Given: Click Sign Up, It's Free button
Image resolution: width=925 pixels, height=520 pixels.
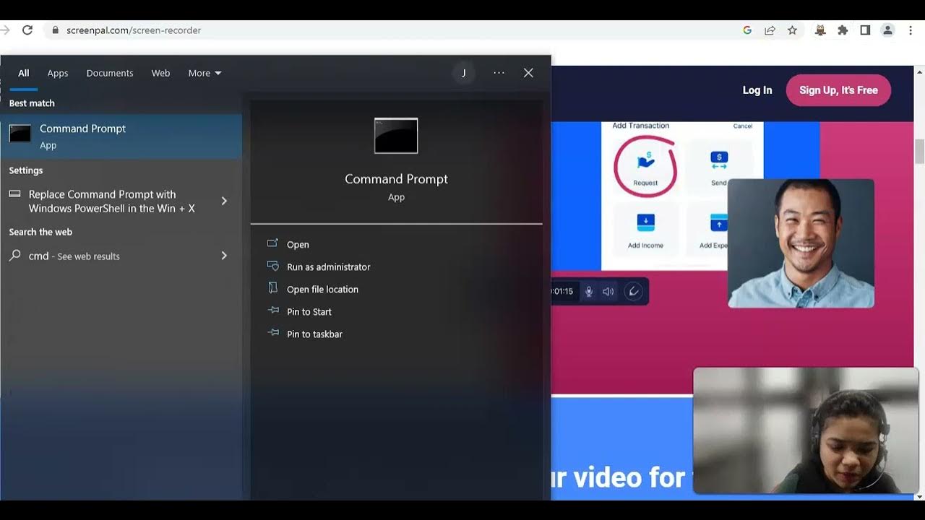Looking at the screenshot, I should coord(838,90).
